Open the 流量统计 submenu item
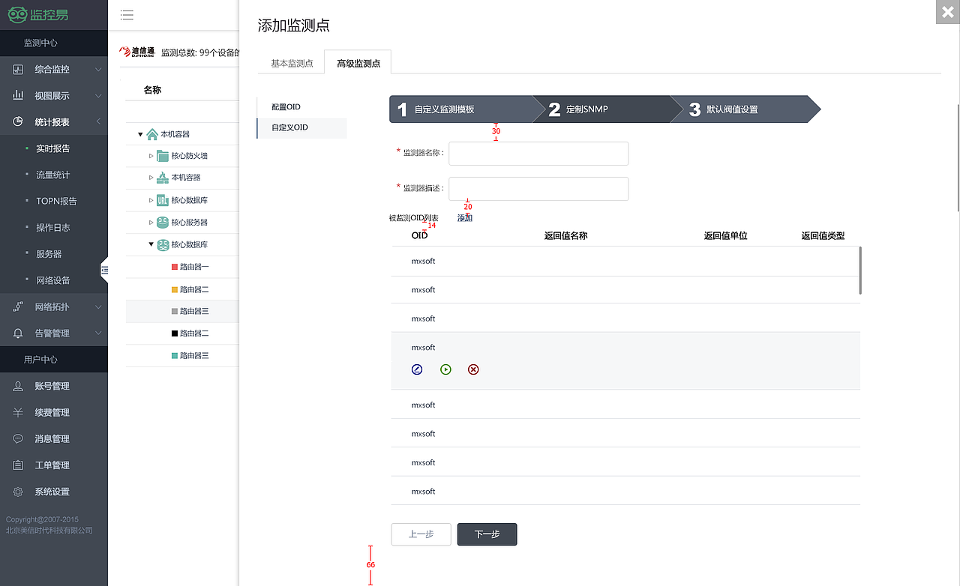Screen dimensions: 960x586 [x=53, y=175]
